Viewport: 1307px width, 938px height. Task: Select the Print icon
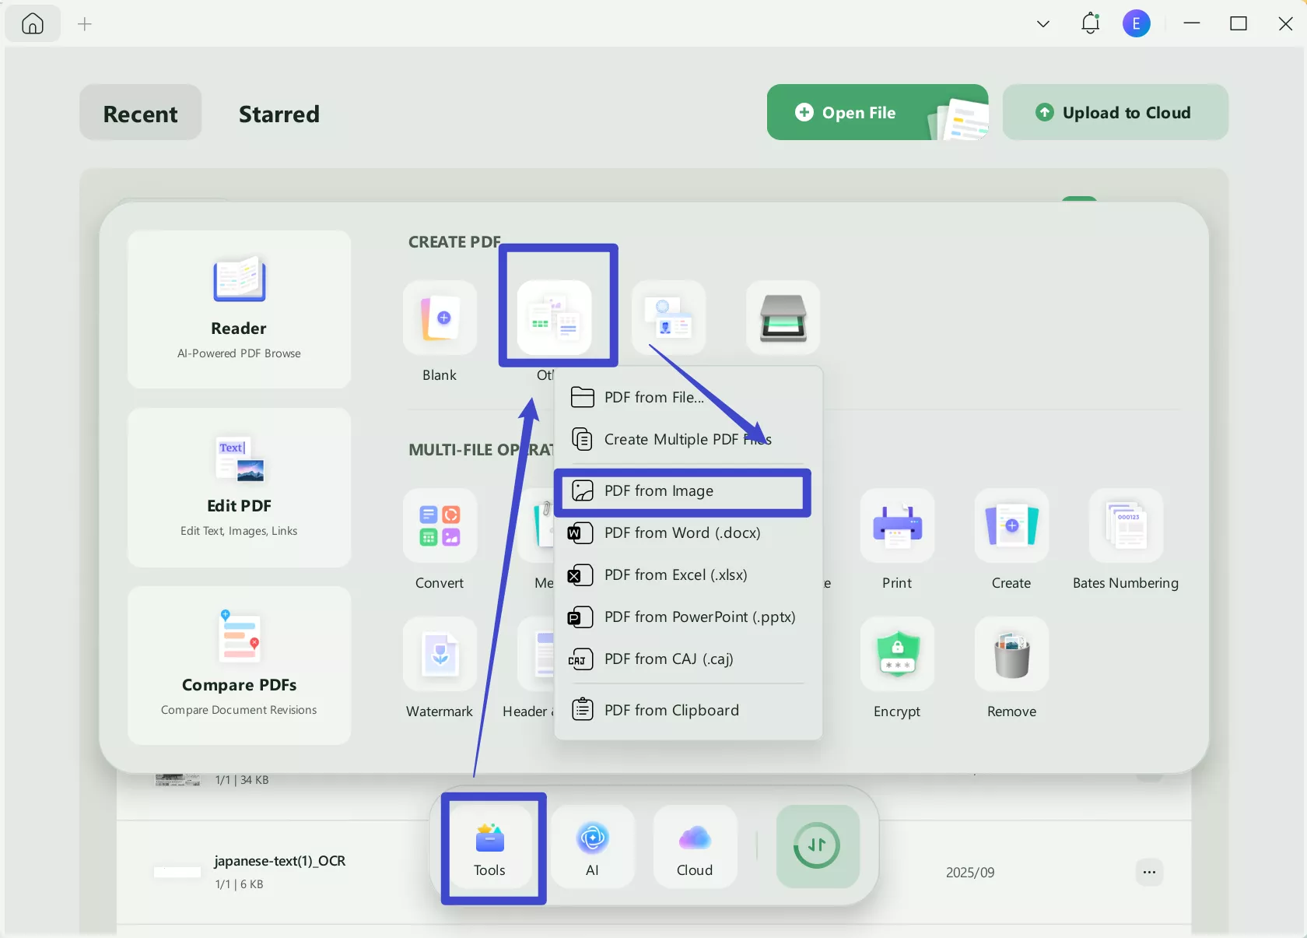pos(896,526)
